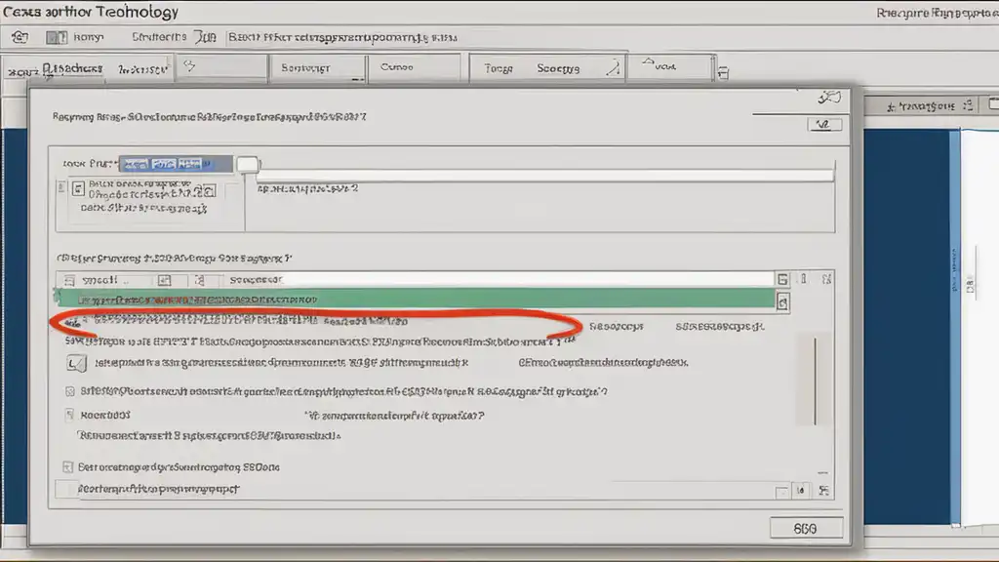Click the last icon at the list header's right end
The height and width of the screenshot is (562, 999).
tap(827, 279)
